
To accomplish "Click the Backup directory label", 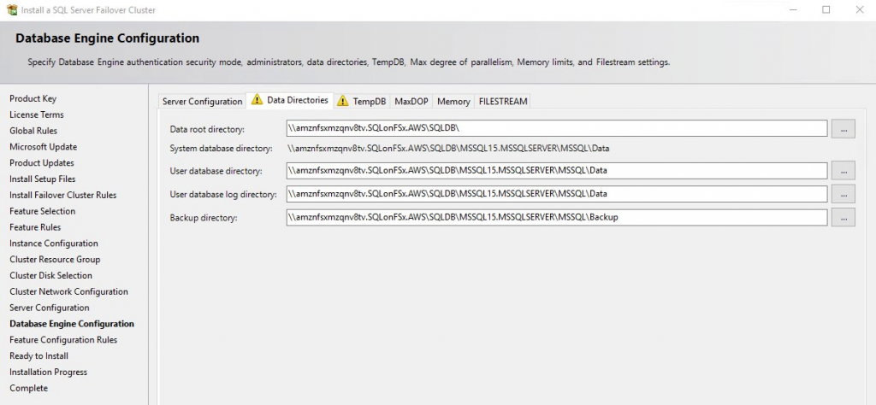I will pyautogui.click(x=204, y=218).
